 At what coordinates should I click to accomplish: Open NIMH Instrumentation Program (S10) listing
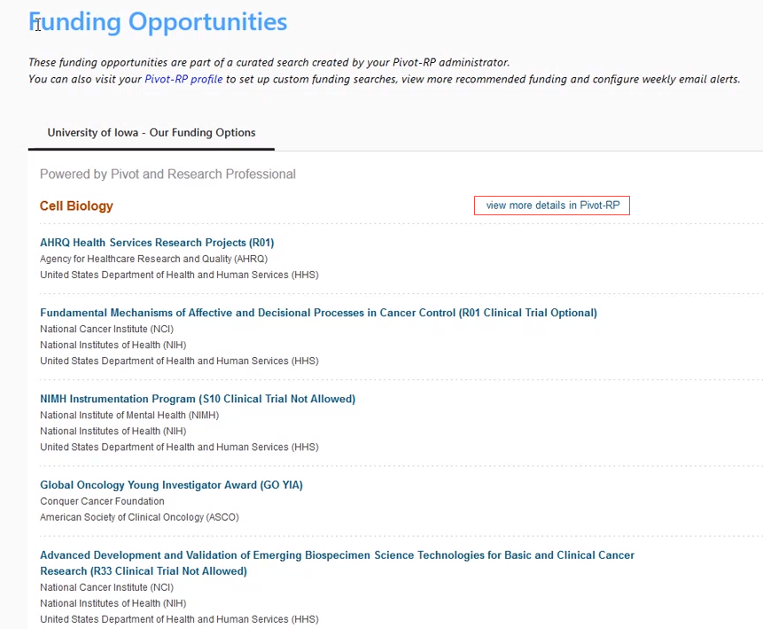[198, 400]
